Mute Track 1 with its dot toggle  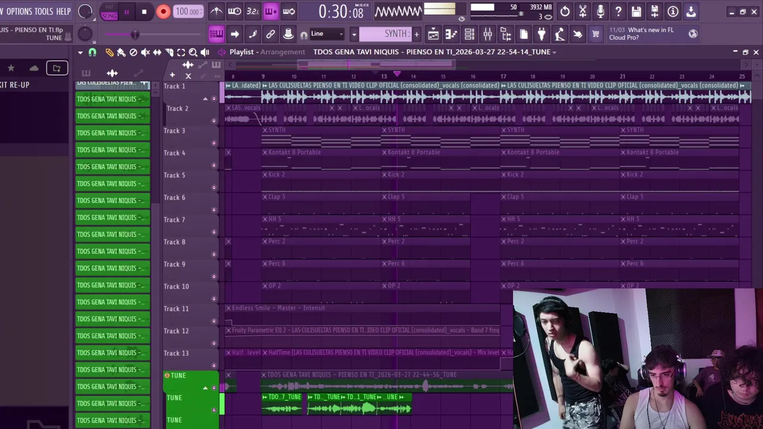tap(214, 99)
